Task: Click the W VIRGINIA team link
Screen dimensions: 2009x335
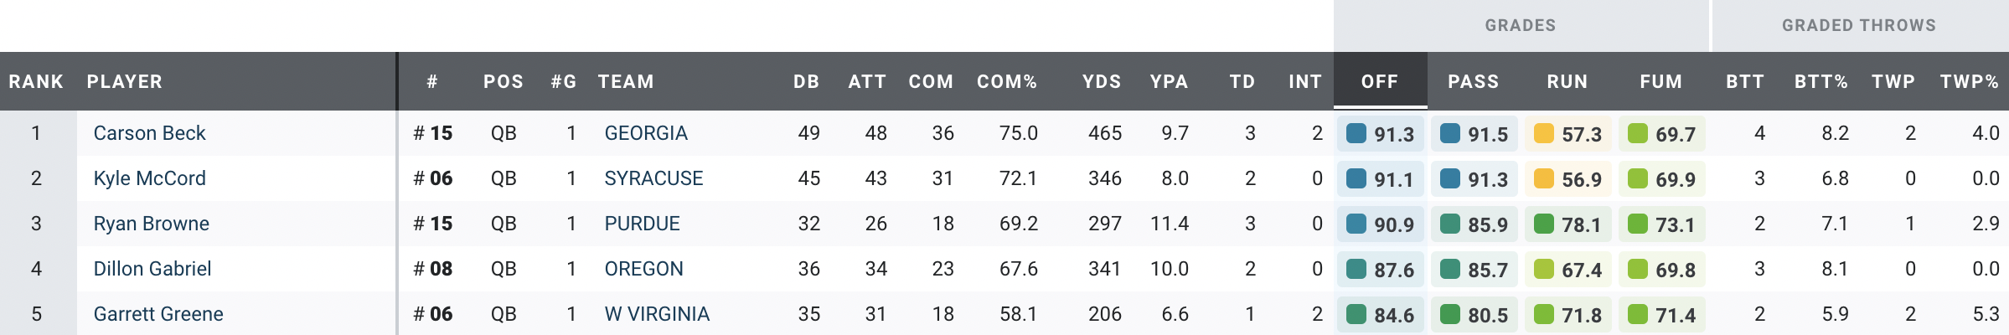Action: (656, 314)
